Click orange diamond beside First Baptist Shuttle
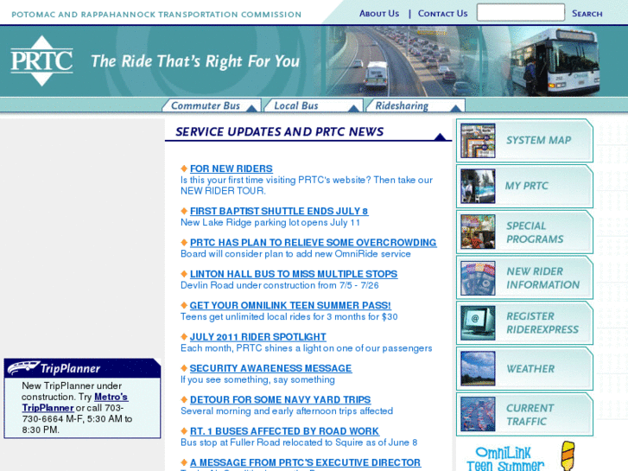The height and width of the screenshot is (471, 628). tap(184, 211)
